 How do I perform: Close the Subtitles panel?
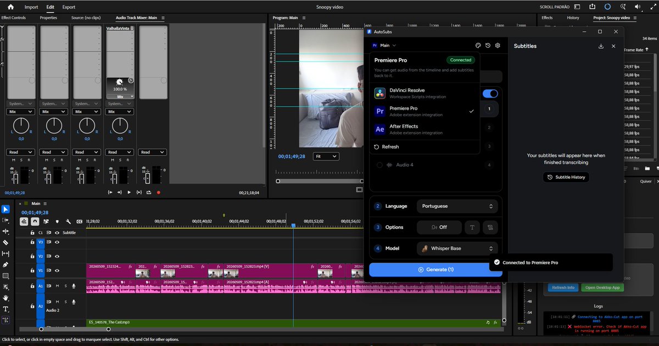(613, 46)
